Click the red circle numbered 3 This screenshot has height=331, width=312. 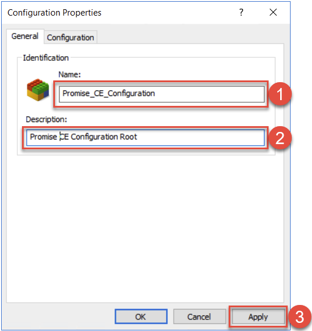coord(300,317)
